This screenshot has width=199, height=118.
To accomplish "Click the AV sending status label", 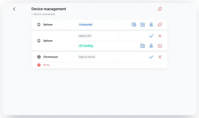I will [86, 46].
